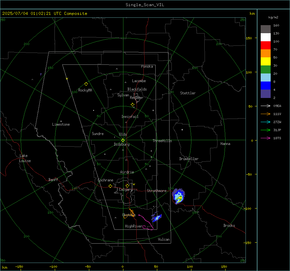Click the yellow diamond marker below RedDeer
The width and height of the screenshot is (290, 271).
pos(132,105)
